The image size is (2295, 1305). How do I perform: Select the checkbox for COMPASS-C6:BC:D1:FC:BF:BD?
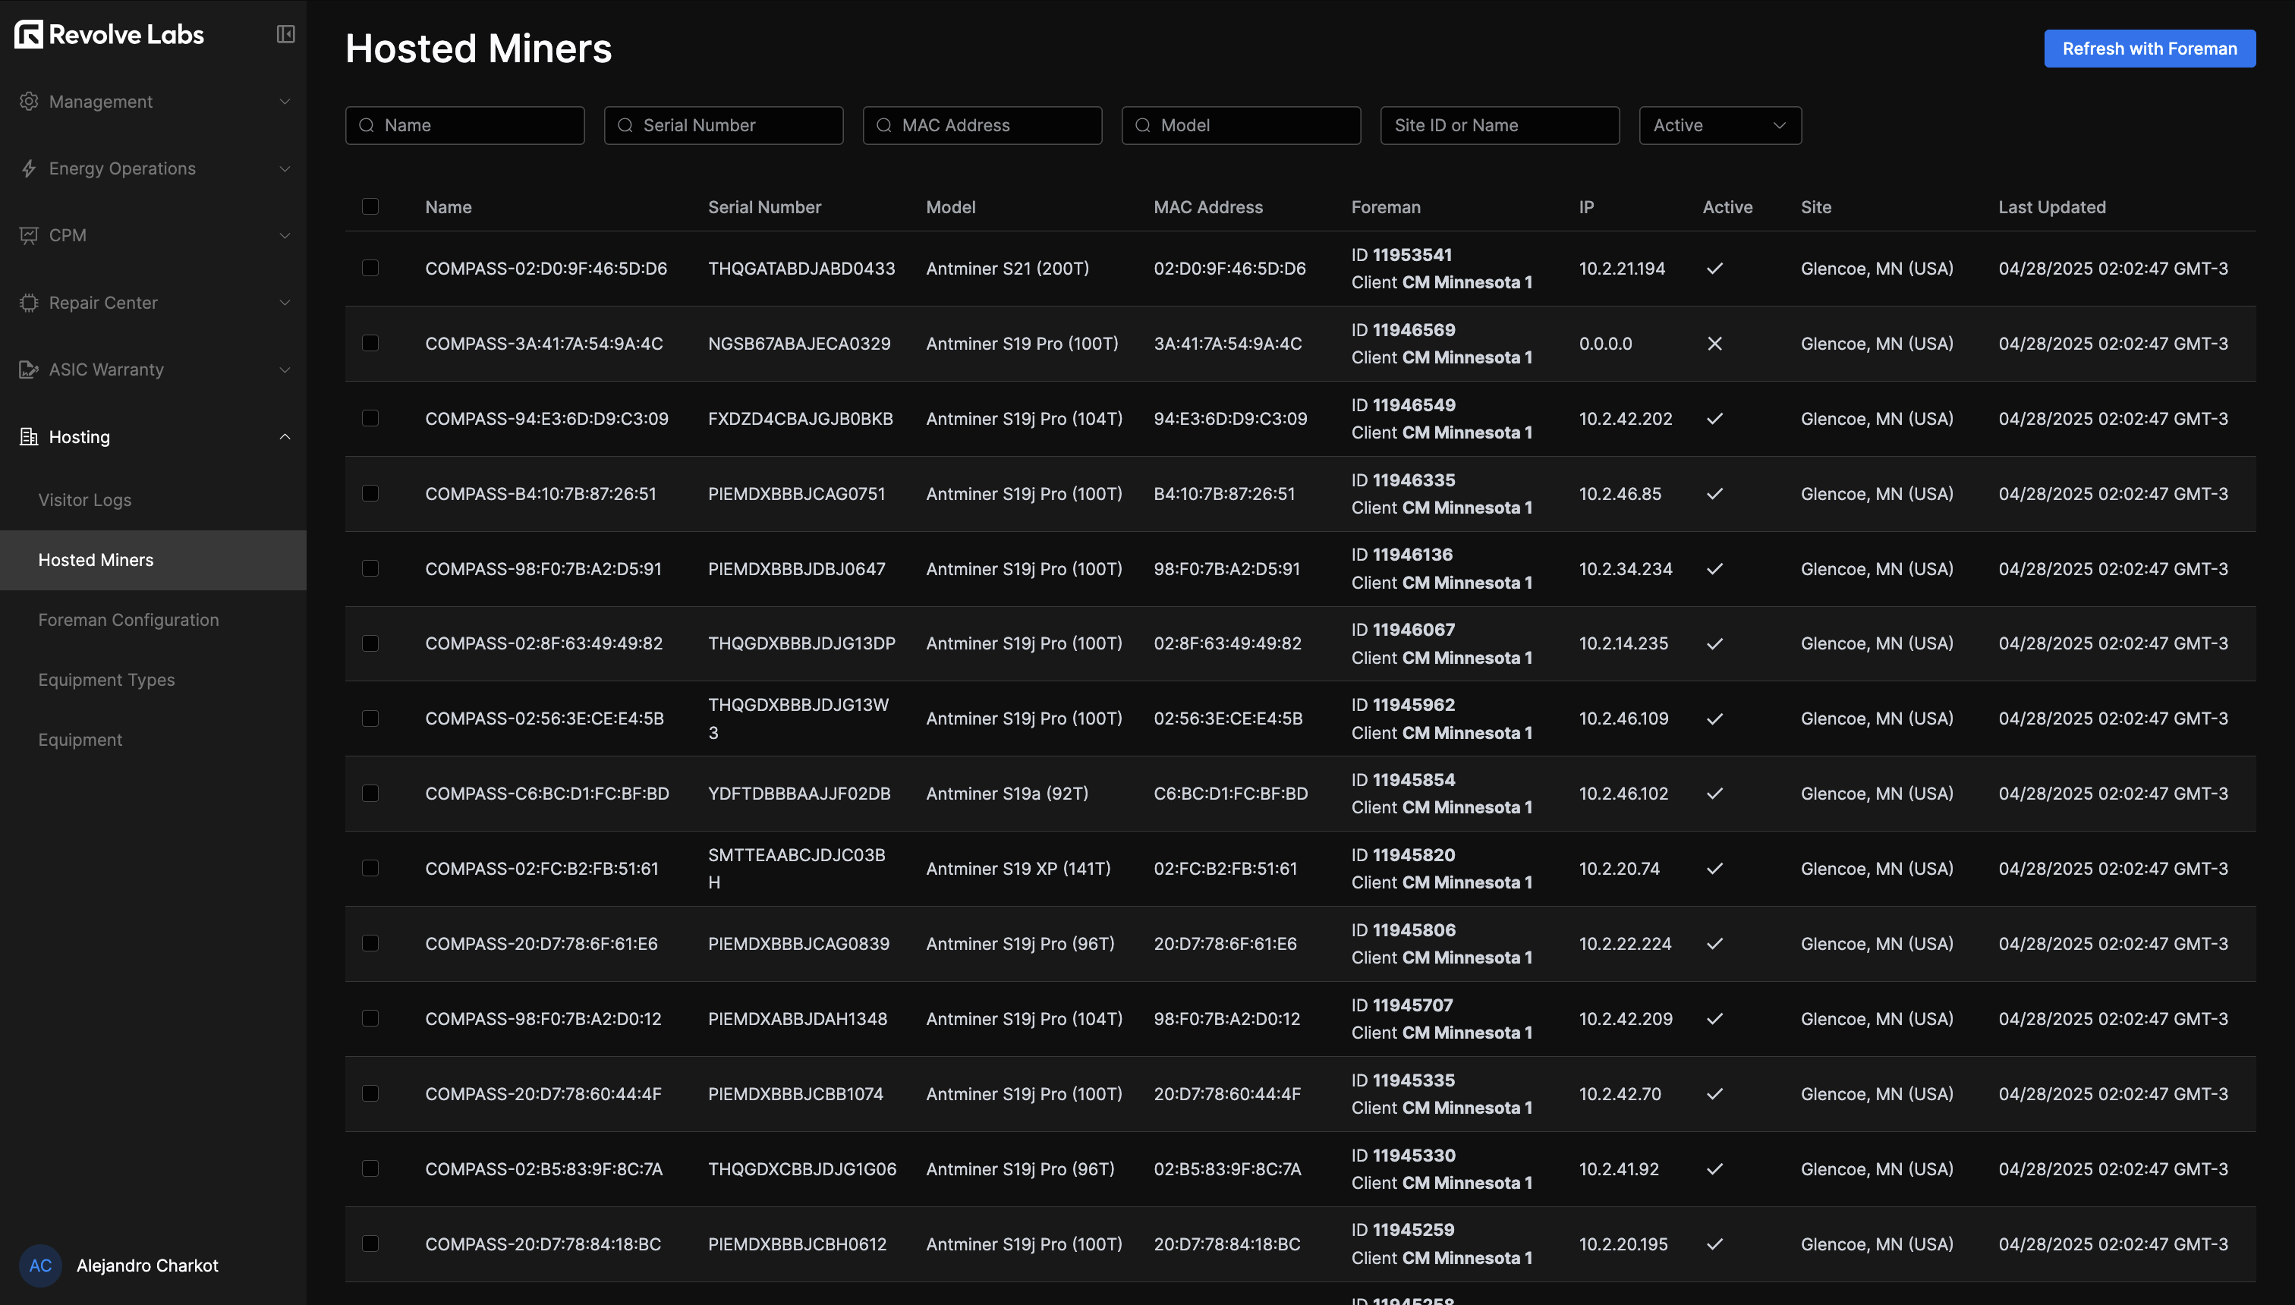point(371,792)
